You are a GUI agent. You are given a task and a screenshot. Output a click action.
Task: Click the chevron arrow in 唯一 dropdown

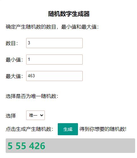(x=42, y=115)
